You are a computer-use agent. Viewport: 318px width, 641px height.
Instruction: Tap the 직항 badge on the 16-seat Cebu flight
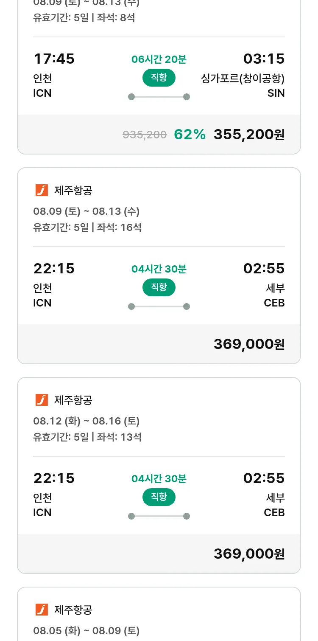coord(159,287)
